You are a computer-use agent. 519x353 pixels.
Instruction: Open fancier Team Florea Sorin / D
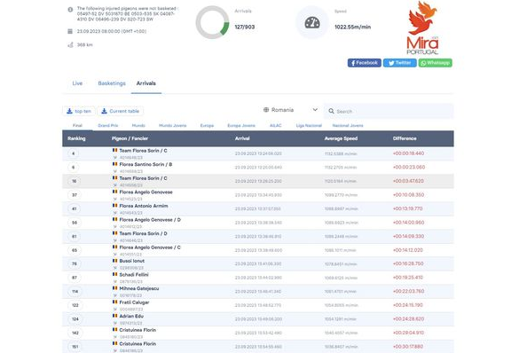(x=144, y=233)
